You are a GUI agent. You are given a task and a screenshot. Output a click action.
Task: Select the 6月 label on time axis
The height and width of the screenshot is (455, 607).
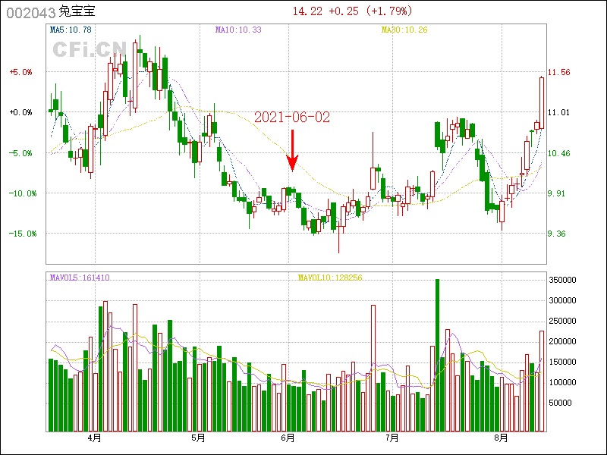click(x=288, y=438)
